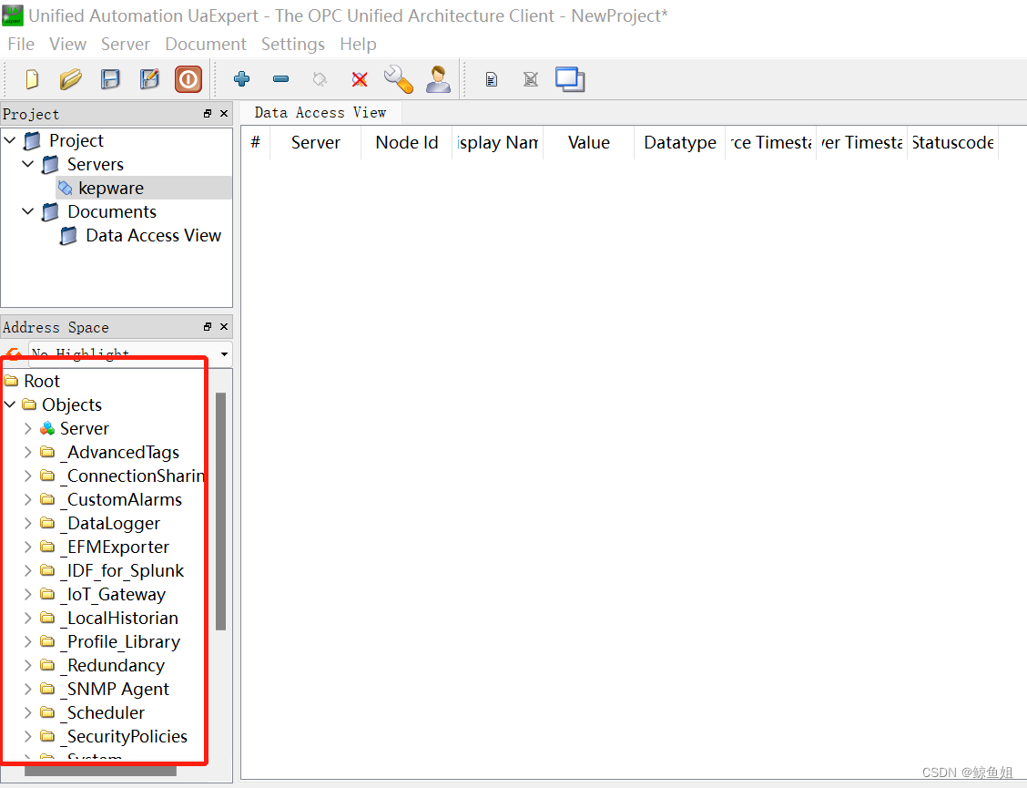
Task: Sort by the Display Name column header
Action: point(498,142)
